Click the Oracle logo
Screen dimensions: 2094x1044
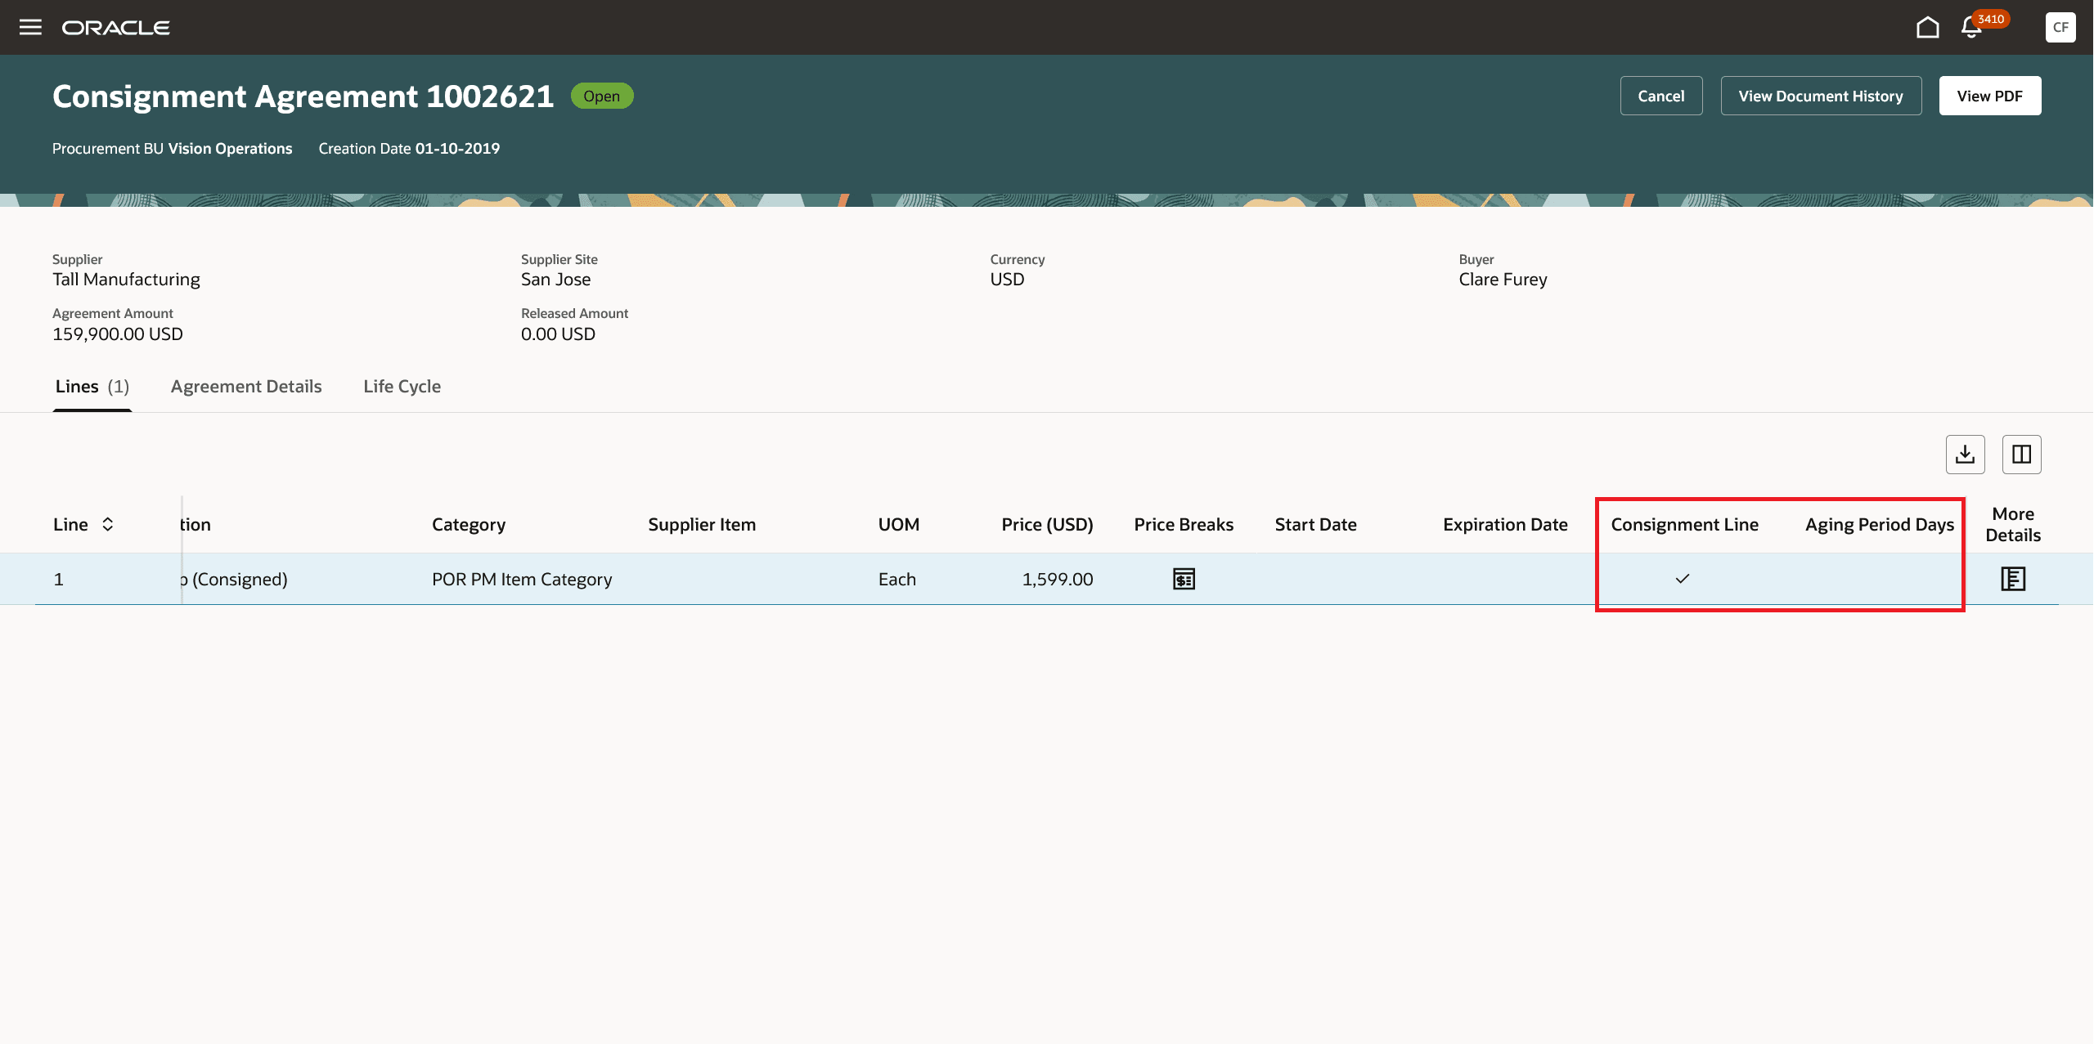click(x=116, y=28)
